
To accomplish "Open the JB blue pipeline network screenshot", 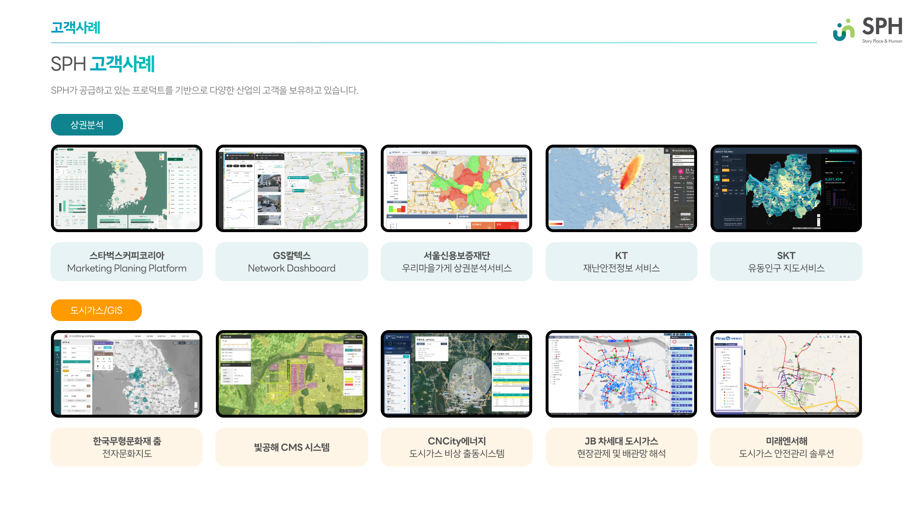I will click(x=621, y=374).
